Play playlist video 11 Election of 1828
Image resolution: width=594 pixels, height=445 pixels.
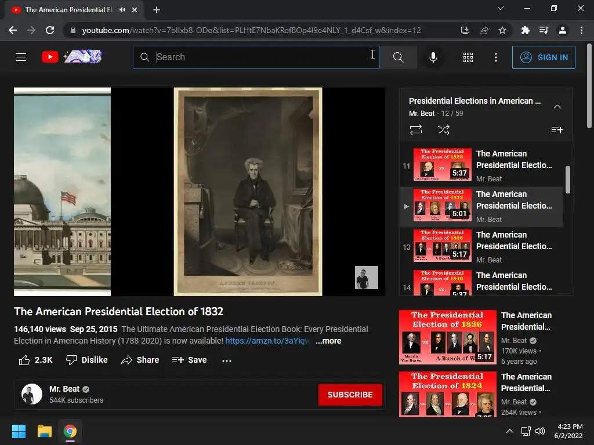tap(481, 166)
